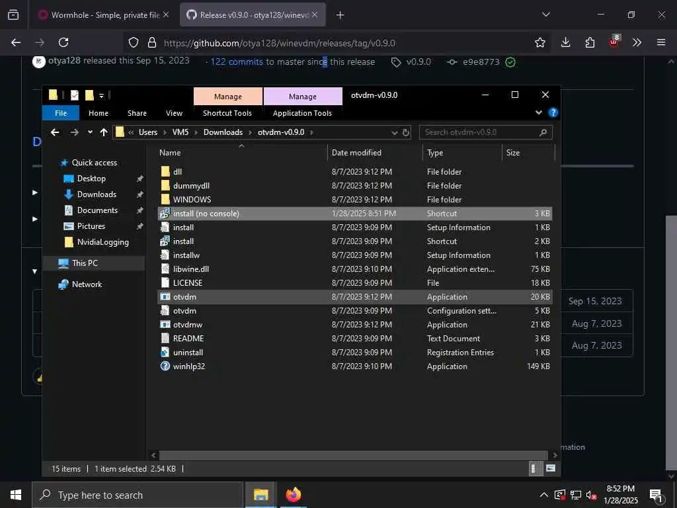677x508 pixels.
Task: Open the Shortcut Tools tab
Action: tap(227, 113)
